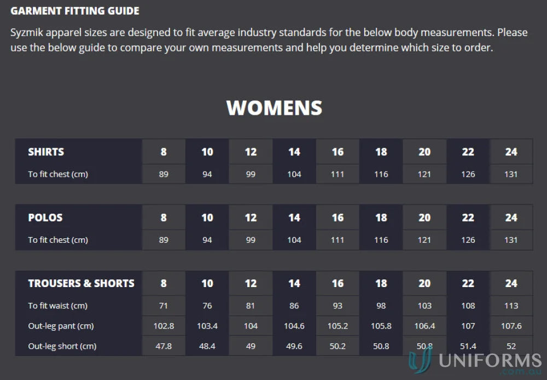
Task: Click the 'Out-leg pant (cm)' row label
Action: (61, 326)
